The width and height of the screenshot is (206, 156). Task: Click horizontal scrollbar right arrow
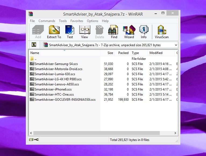pos(175,133)
